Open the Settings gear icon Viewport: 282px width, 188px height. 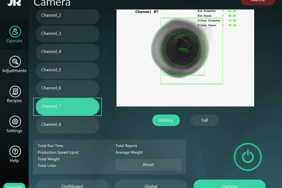pyautogui.click(x=14, y=122)
